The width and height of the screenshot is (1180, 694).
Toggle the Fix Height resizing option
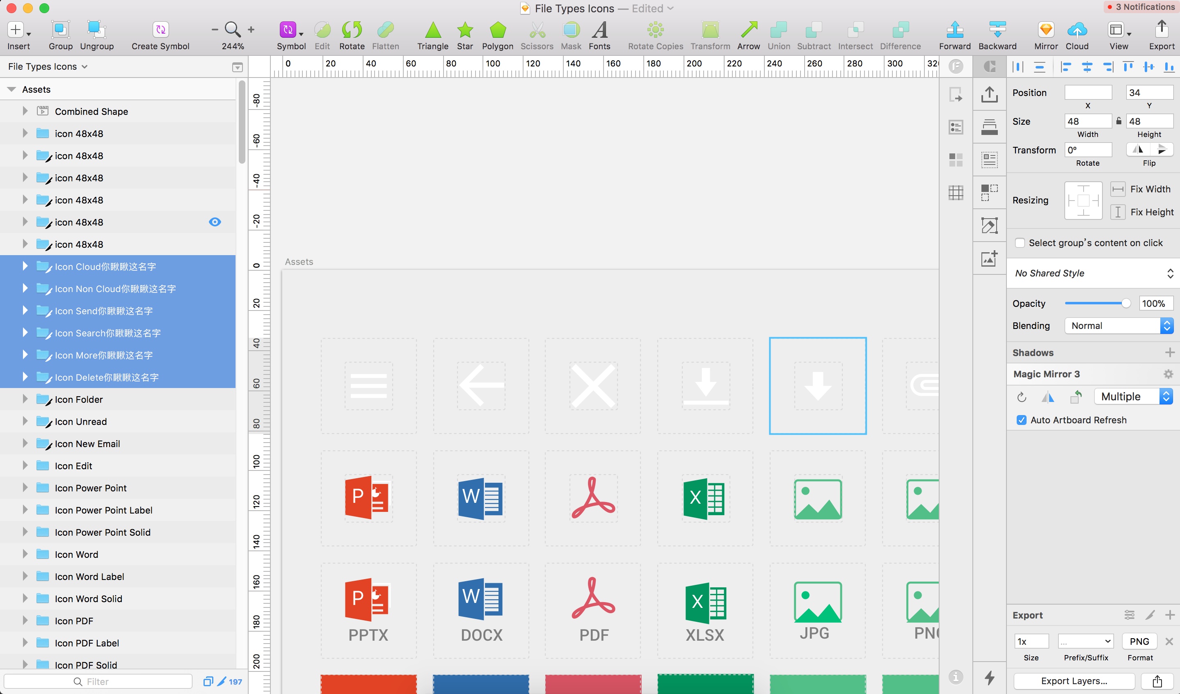pos(1118,212)
